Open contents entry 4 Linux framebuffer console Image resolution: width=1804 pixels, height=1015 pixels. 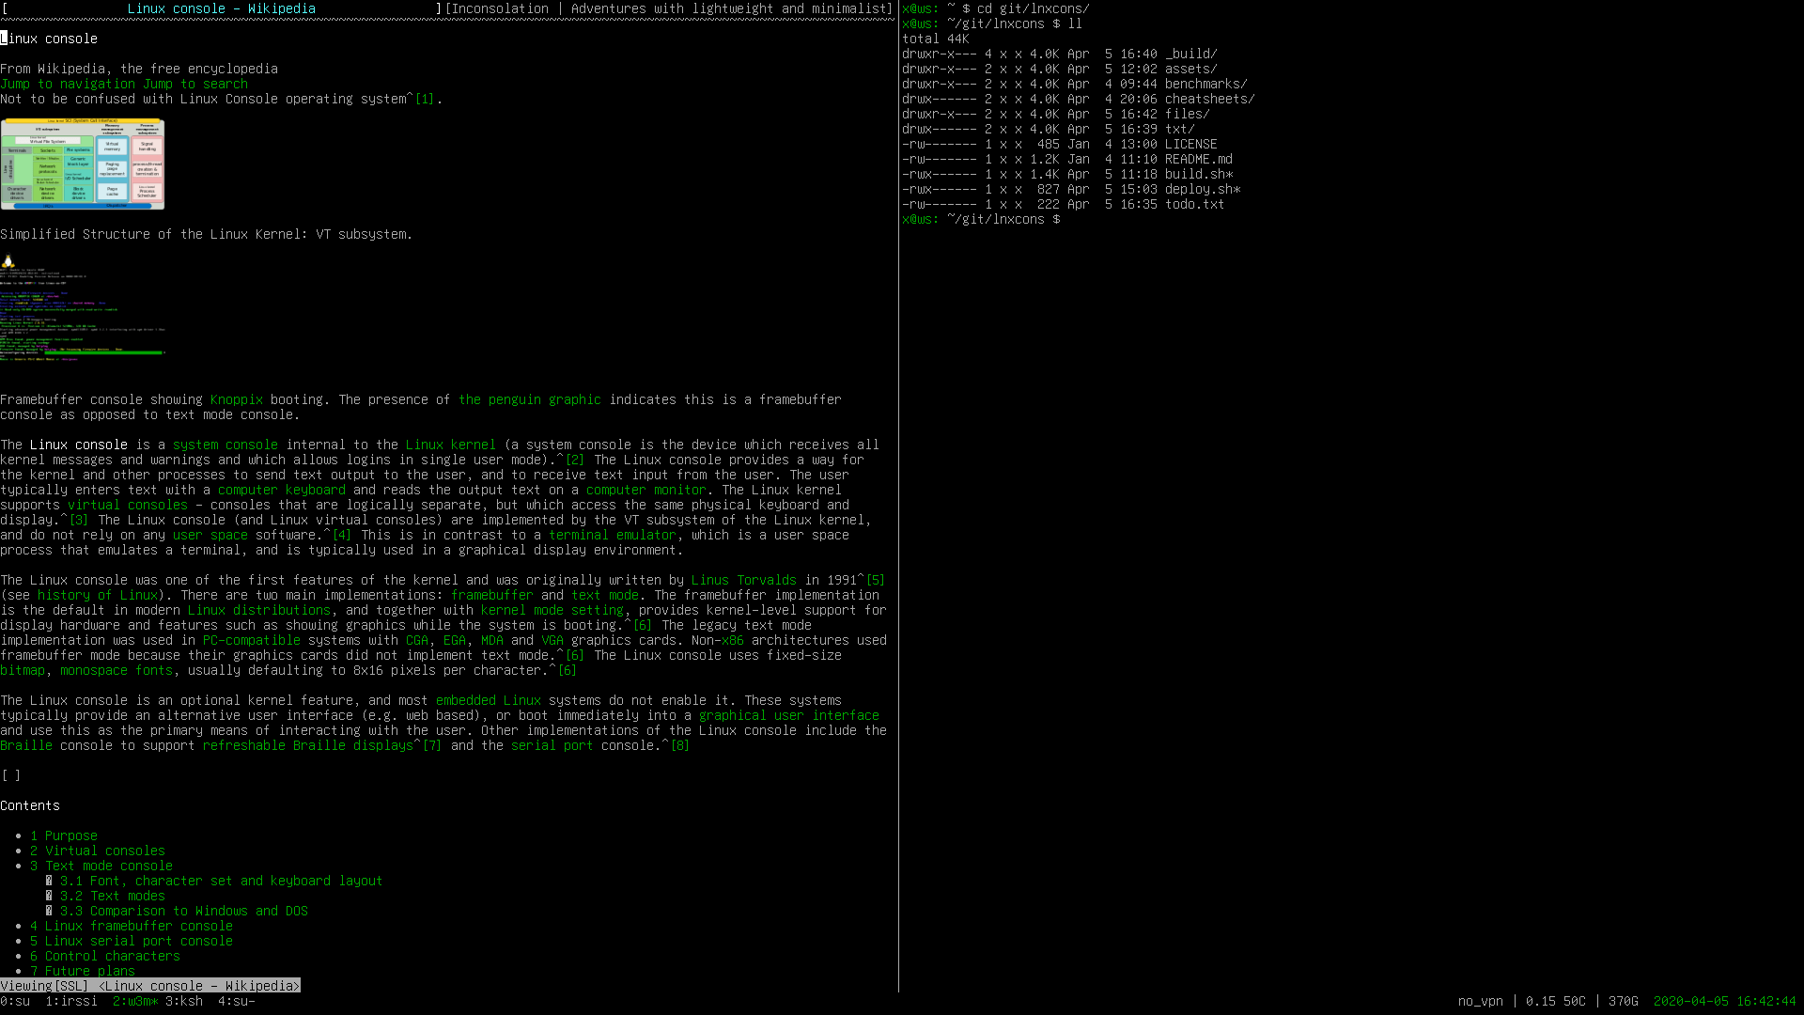132,926
